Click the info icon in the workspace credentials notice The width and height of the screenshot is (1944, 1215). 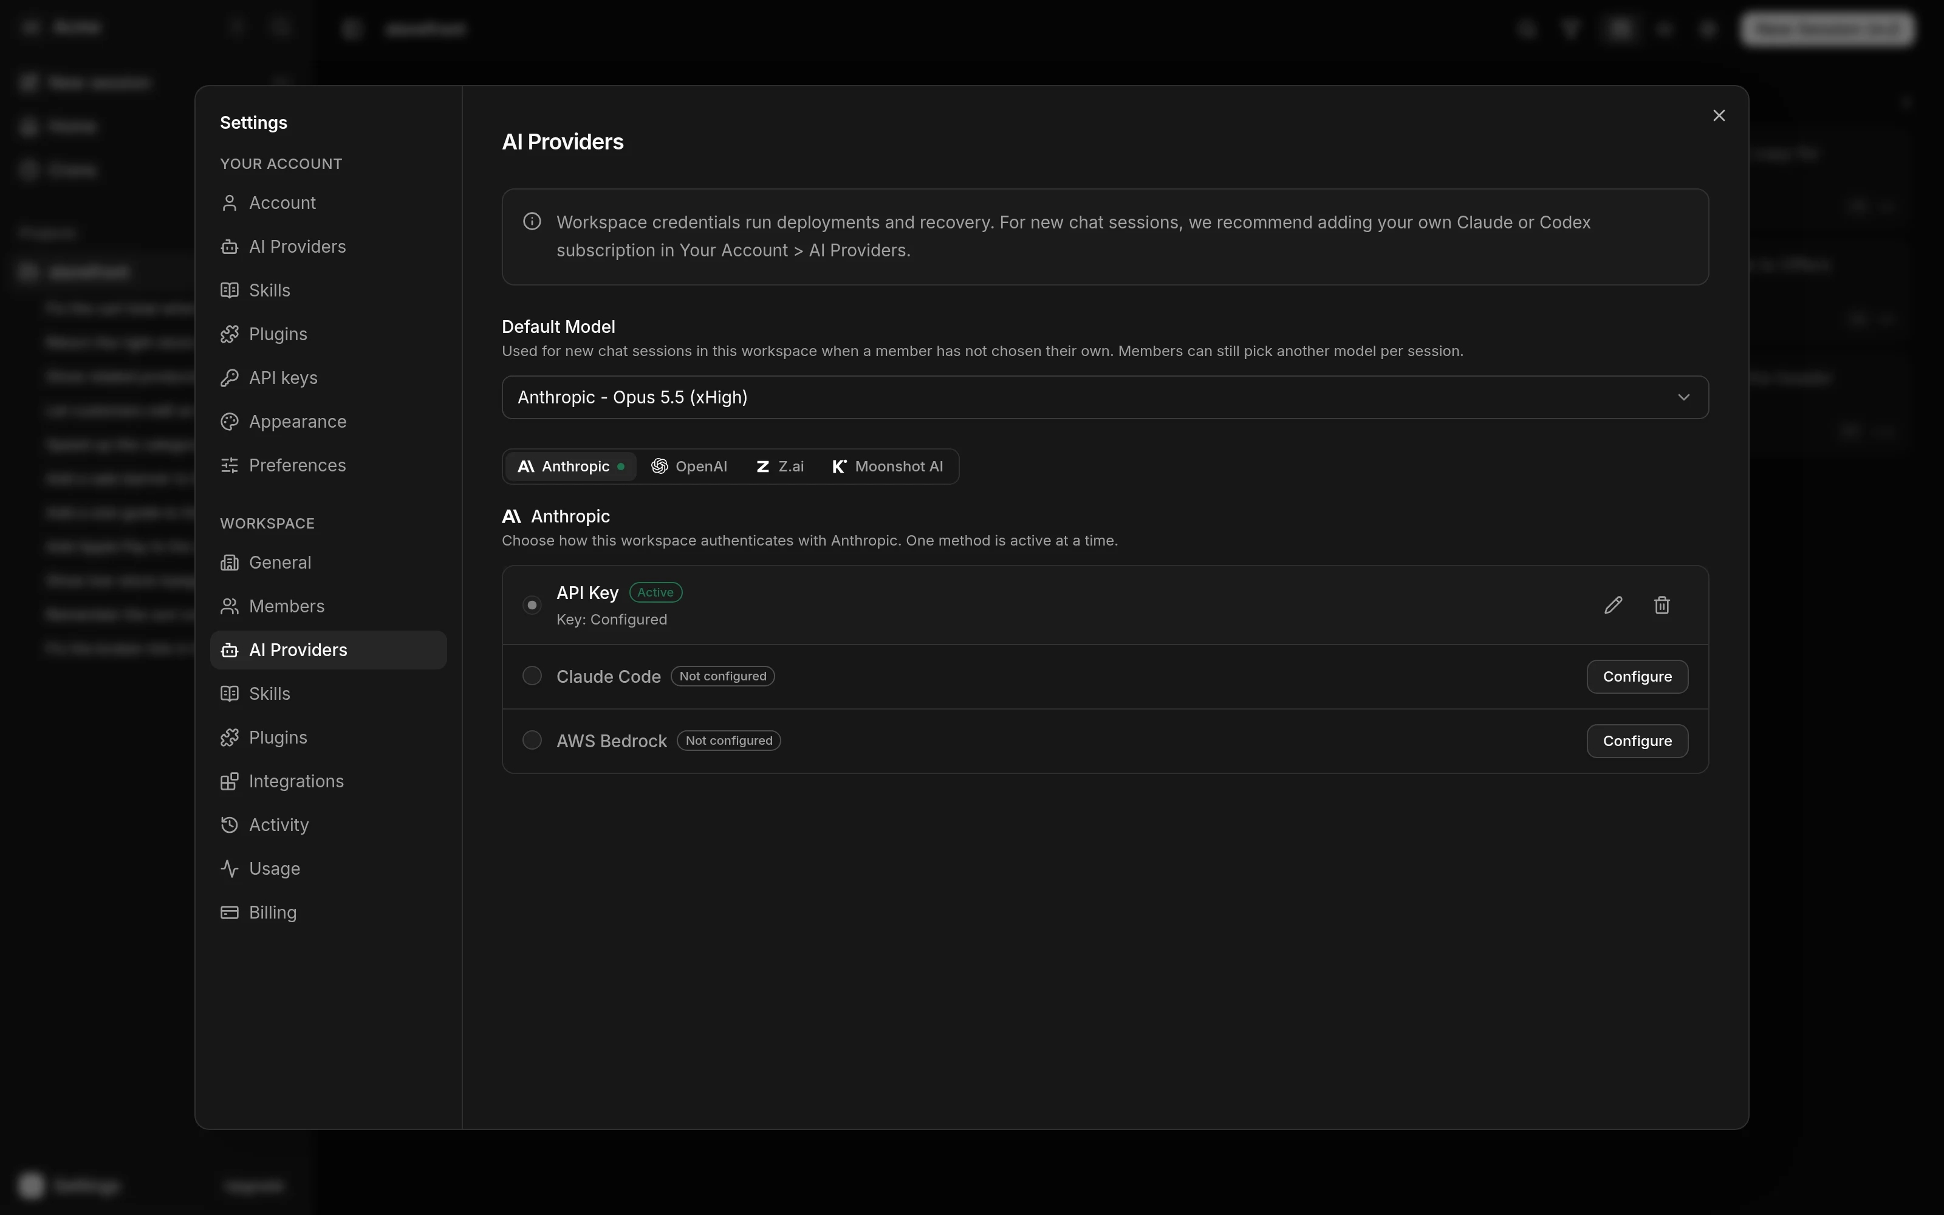[x=532, y=221]
